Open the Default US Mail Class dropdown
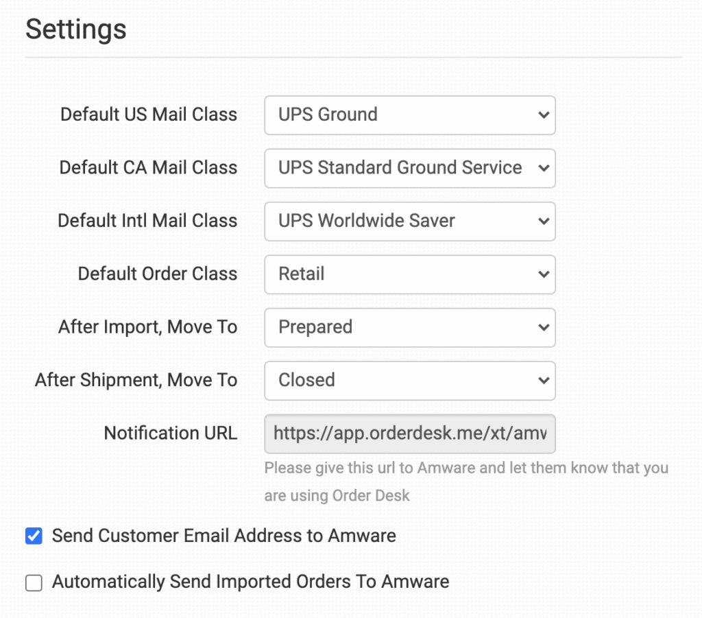Viewport: 702px width, 618px height. pos(409,115)
